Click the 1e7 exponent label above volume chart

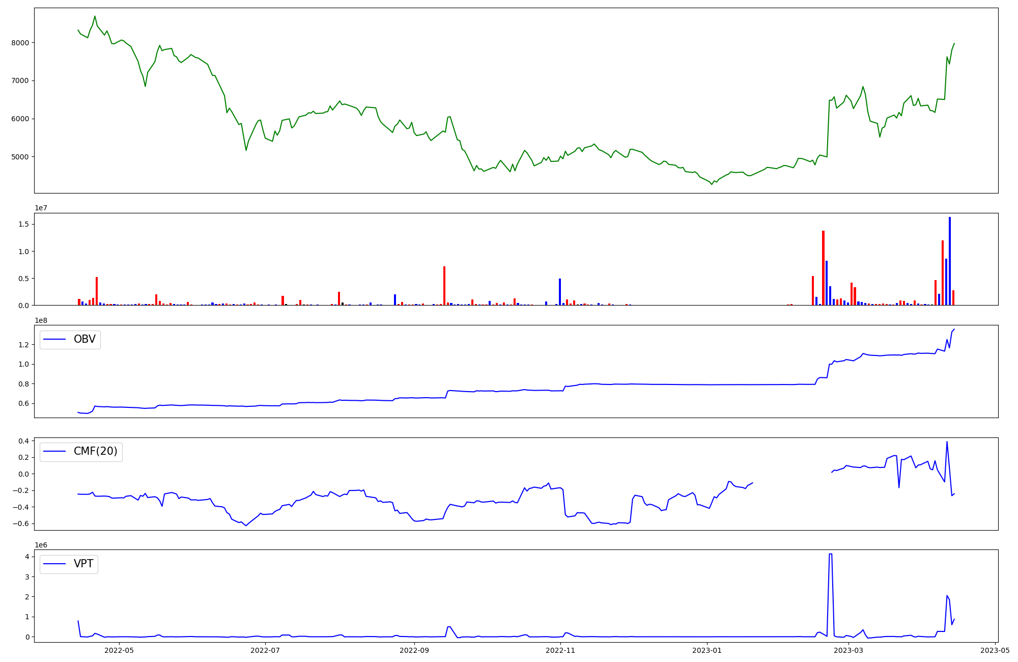tap(41, 208)
